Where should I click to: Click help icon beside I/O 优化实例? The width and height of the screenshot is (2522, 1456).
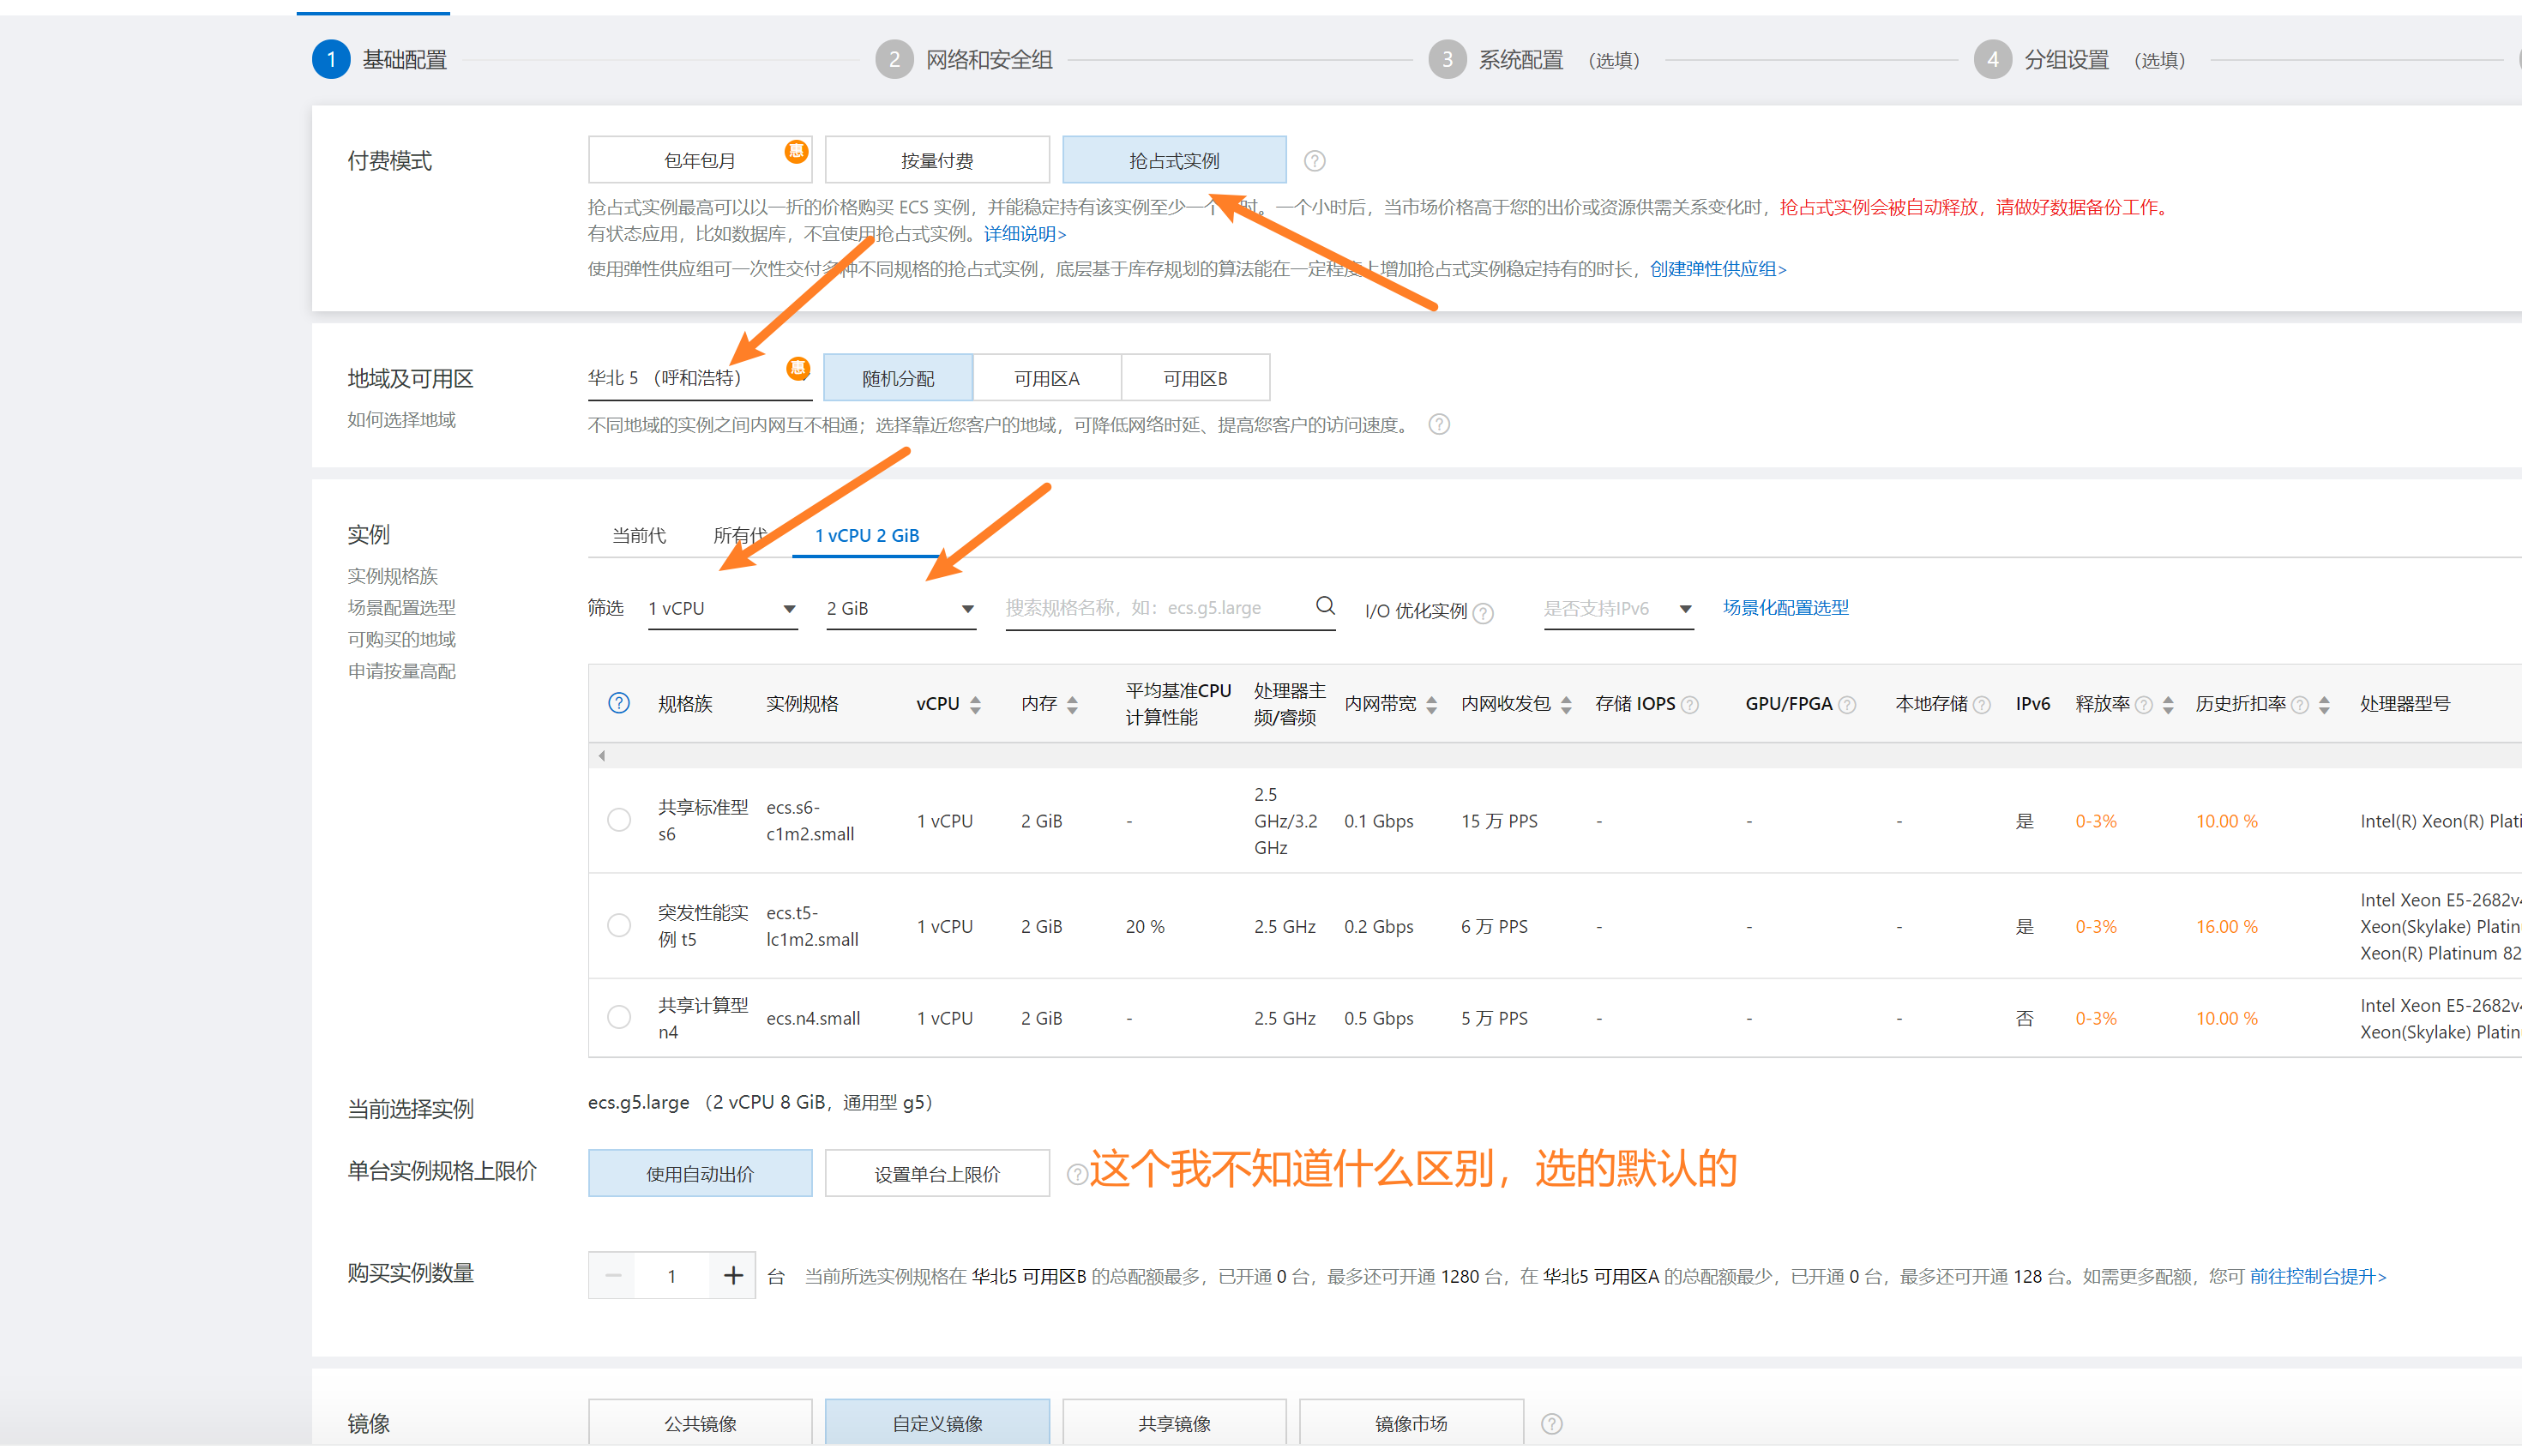pyautogui.click(x=1484, y=613)
